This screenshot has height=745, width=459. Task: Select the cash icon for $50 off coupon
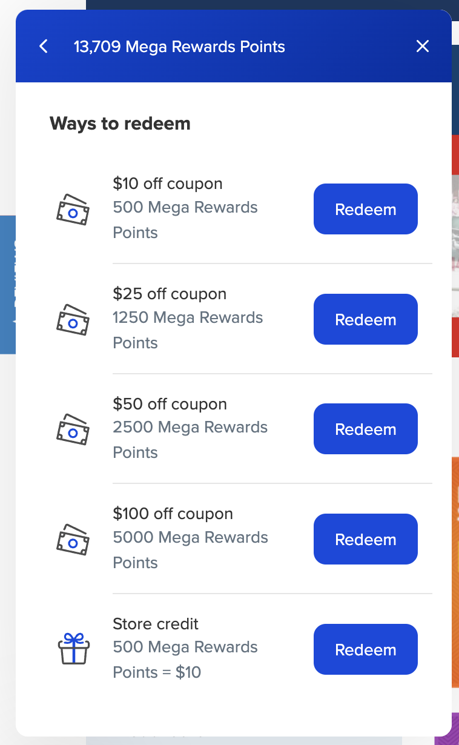click(x=73, y=429)
